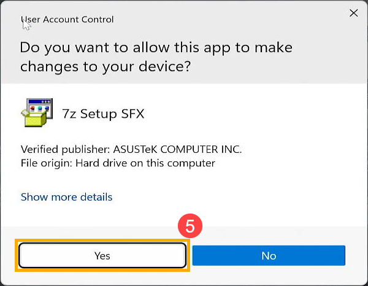This screenshot has height=286, width=368.
Task: Click the 'changes to your device?' heading line
Action: pos(105,67)
